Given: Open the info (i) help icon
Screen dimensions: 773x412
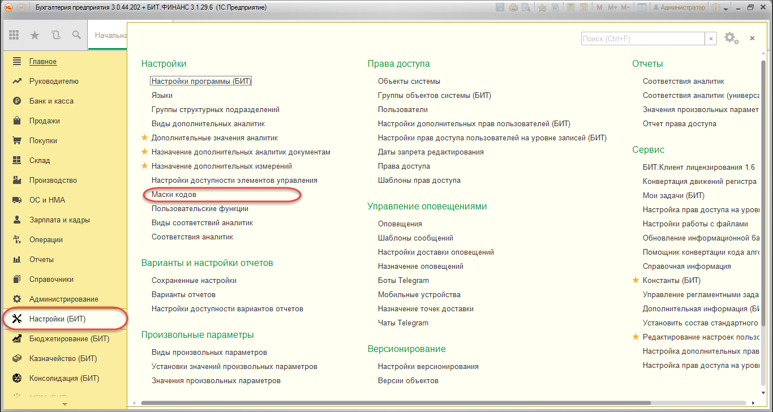Looking at the screenshot, I should pyautogui.click(x=715, y=7).
